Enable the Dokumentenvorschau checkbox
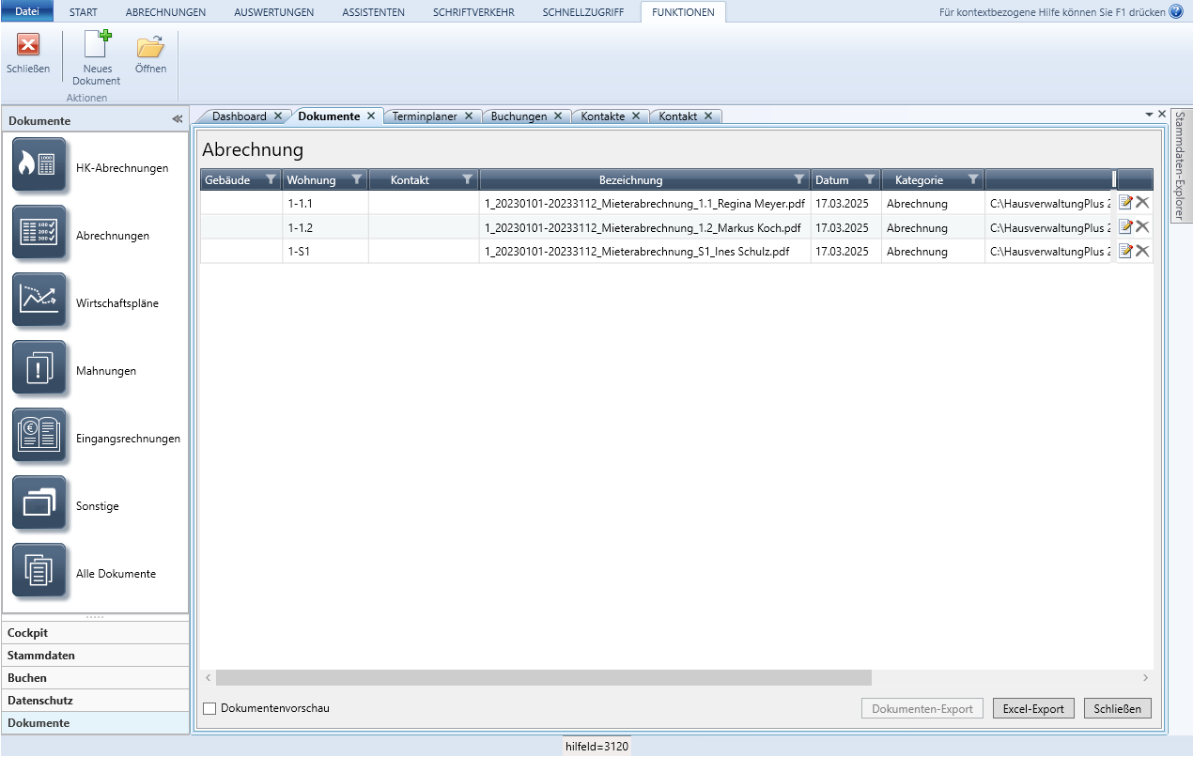Screen dimensions: 1193x757 pyautogui.click(x=210, y=708)
